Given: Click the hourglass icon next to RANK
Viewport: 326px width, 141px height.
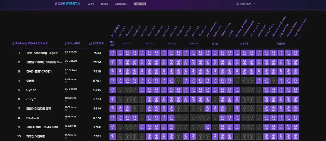Looking at the screenshot, I should tap(14, 43).
